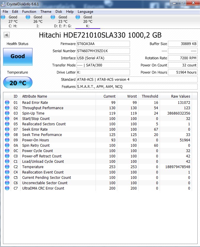Click the Interface field USB (Serial ATA)
Image resolution: width=200 pixels, height=247 pixels.
click(103, 58)
